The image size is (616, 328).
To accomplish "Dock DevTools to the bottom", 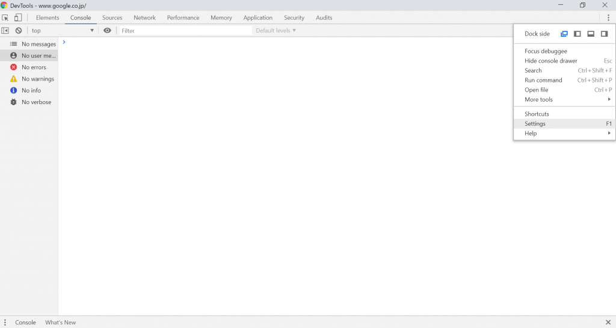I will [x=591, y=34].
